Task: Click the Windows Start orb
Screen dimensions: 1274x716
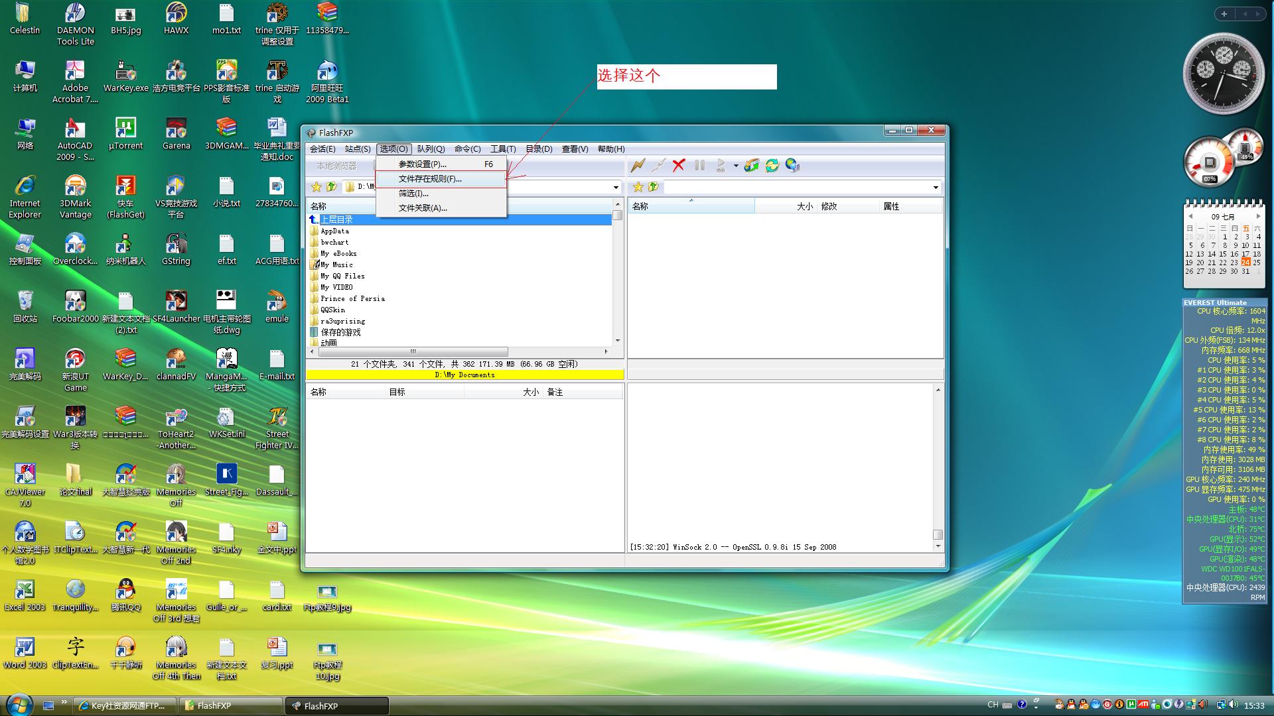Action: [19, 704]
